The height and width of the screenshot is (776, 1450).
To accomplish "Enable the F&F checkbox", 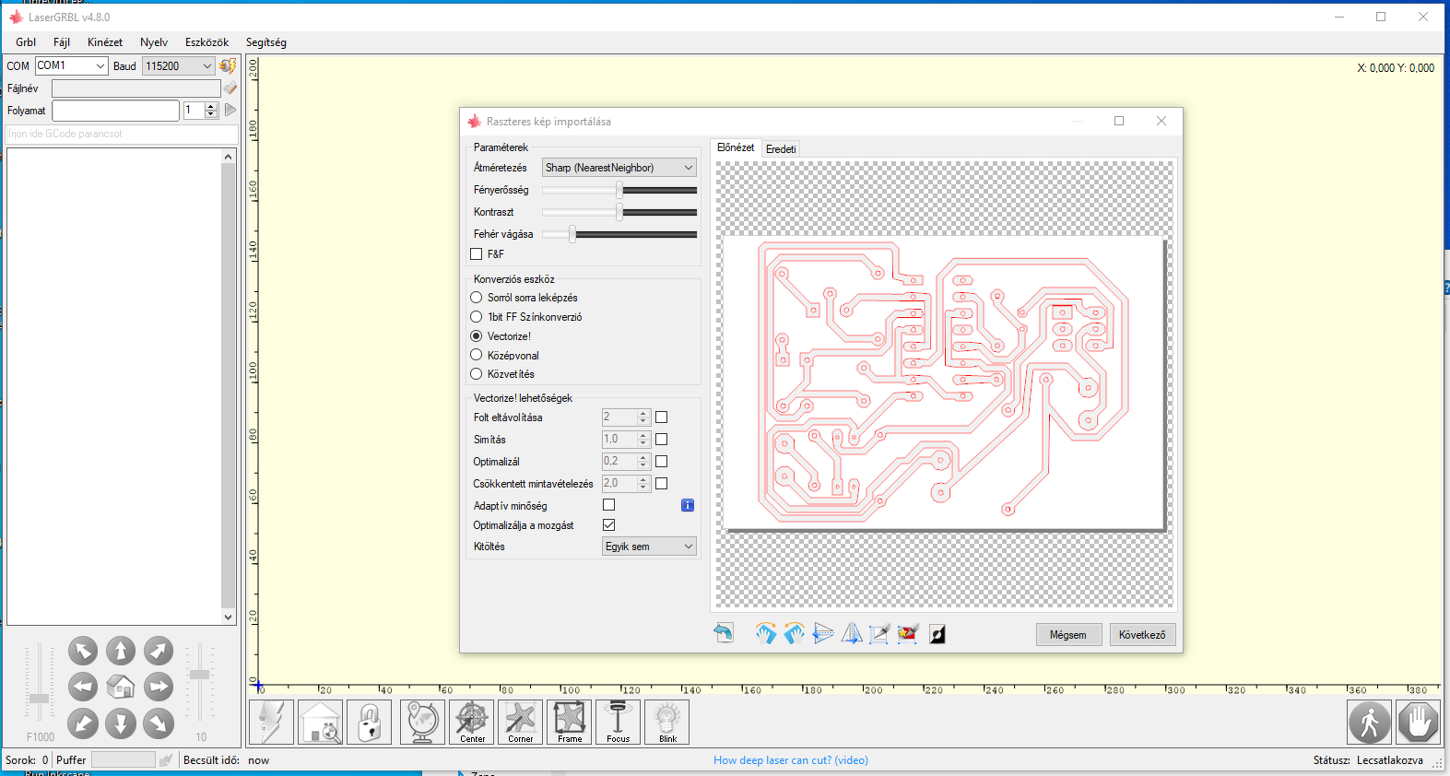I will (477, 254).
